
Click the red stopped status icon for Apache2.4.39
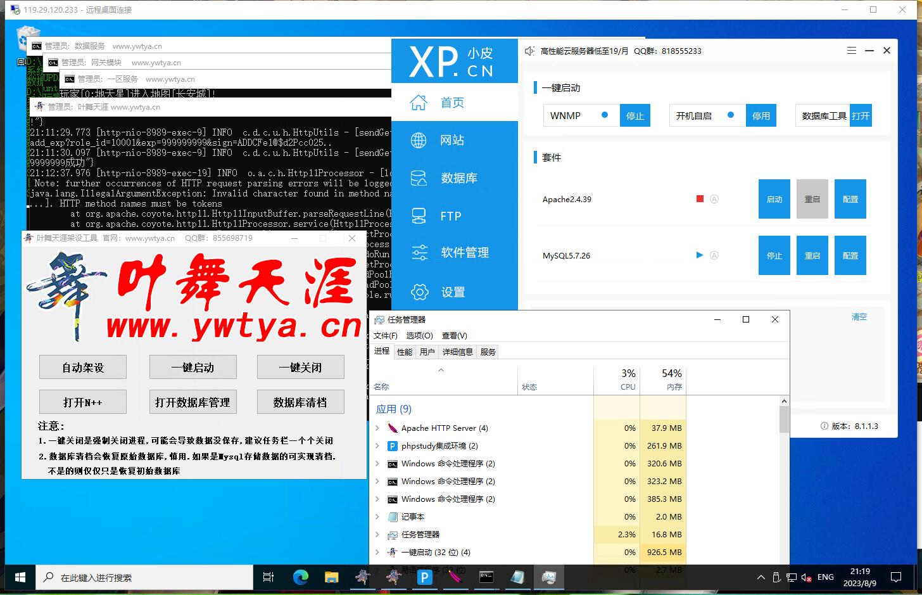[700, 199]
